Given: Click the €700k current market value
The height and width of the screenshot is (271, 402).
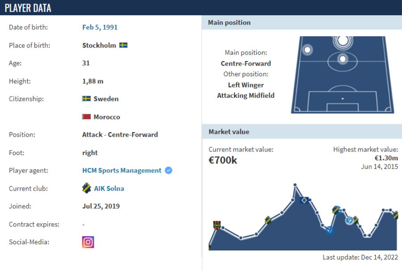Looking at the screenshot, I should coord(223,160).
